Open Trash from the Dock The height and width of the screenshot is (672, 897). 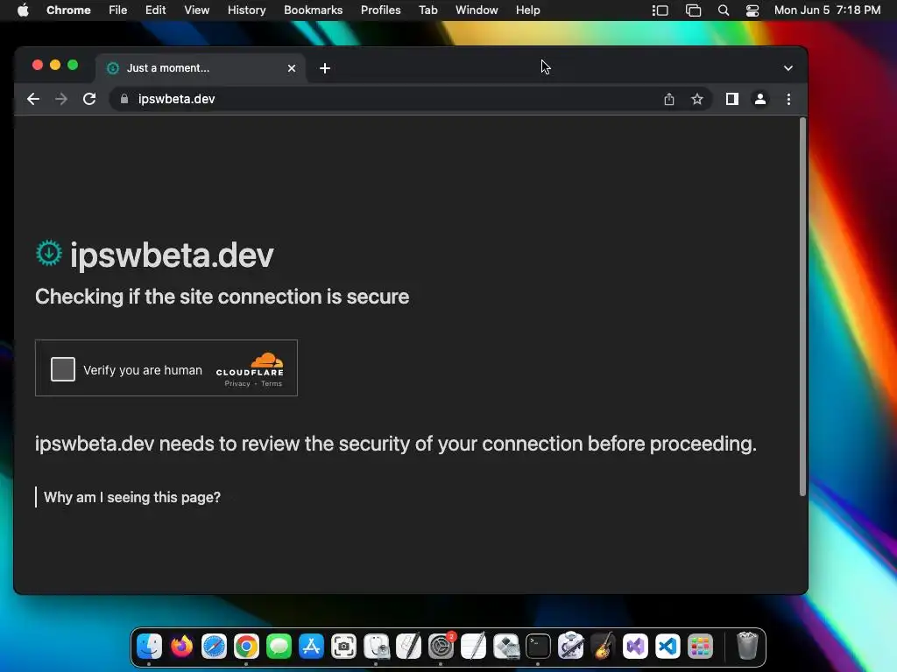pyautogui.click(x=747, y=646)
